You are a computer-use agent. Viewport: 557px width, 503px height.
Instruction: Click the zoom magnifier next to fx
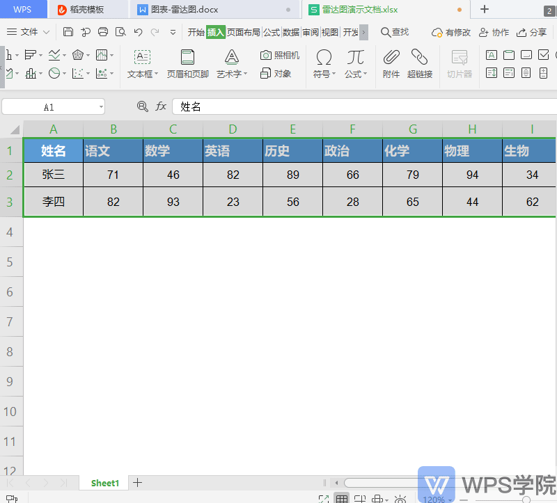(143, 106)
